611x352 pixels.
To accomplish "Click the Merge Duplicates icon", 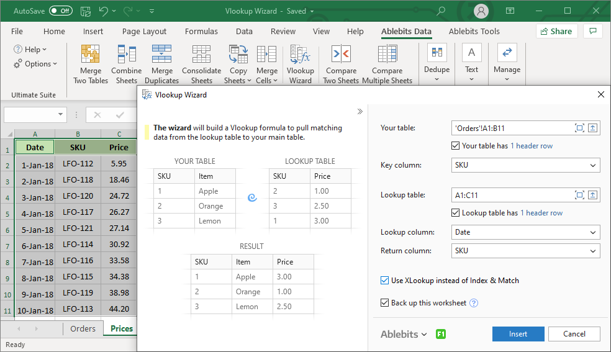I will 161,53.
